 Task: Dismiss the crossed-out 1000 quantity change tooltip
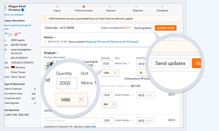click(x=115, y=73)
